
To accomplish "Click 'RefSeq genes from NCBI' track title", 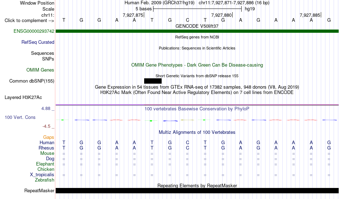I will point(197,37).
